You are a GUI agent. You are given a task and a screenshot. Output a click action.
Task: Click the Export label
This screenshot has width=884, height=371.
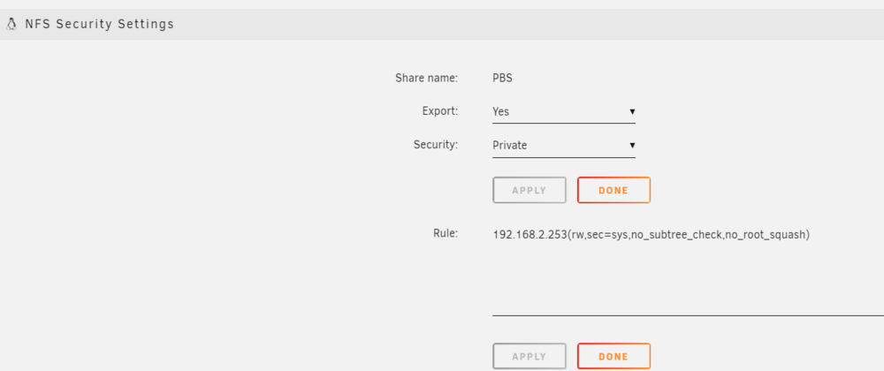439,111
